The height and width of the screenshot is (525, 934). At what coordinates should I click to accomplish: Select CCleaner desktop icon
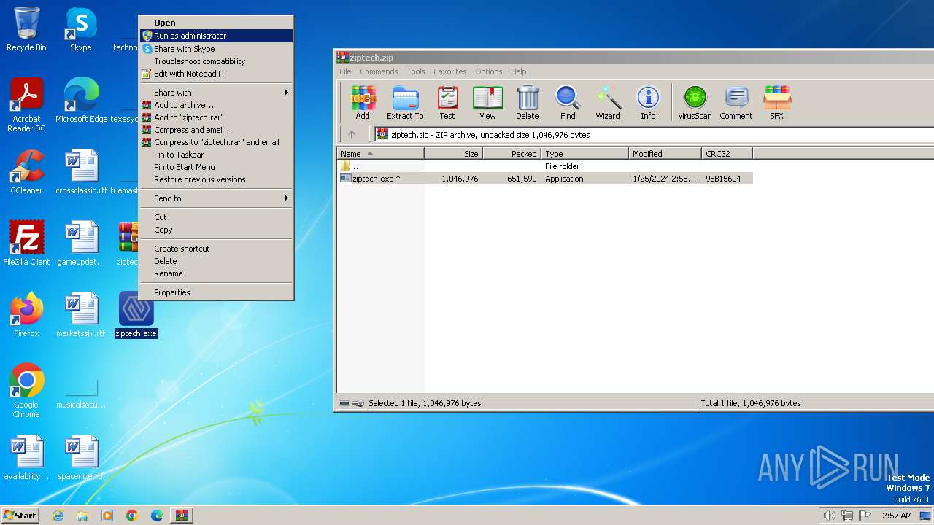click(26, 172)
